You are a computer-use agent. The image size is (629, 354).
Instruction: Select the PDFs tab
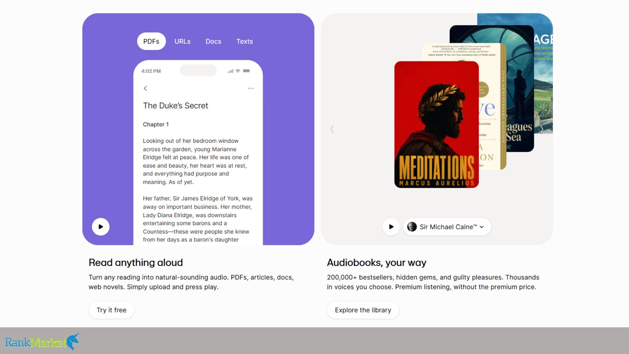click(x=151, y=41)
